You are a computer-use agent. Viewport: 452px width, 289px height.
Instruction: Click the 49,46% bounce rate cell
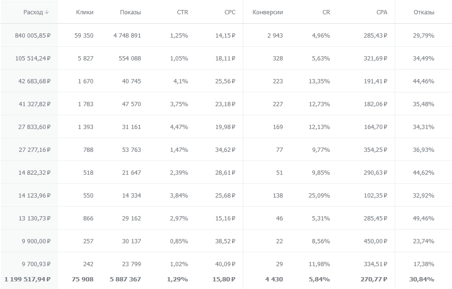pos(423,218)
